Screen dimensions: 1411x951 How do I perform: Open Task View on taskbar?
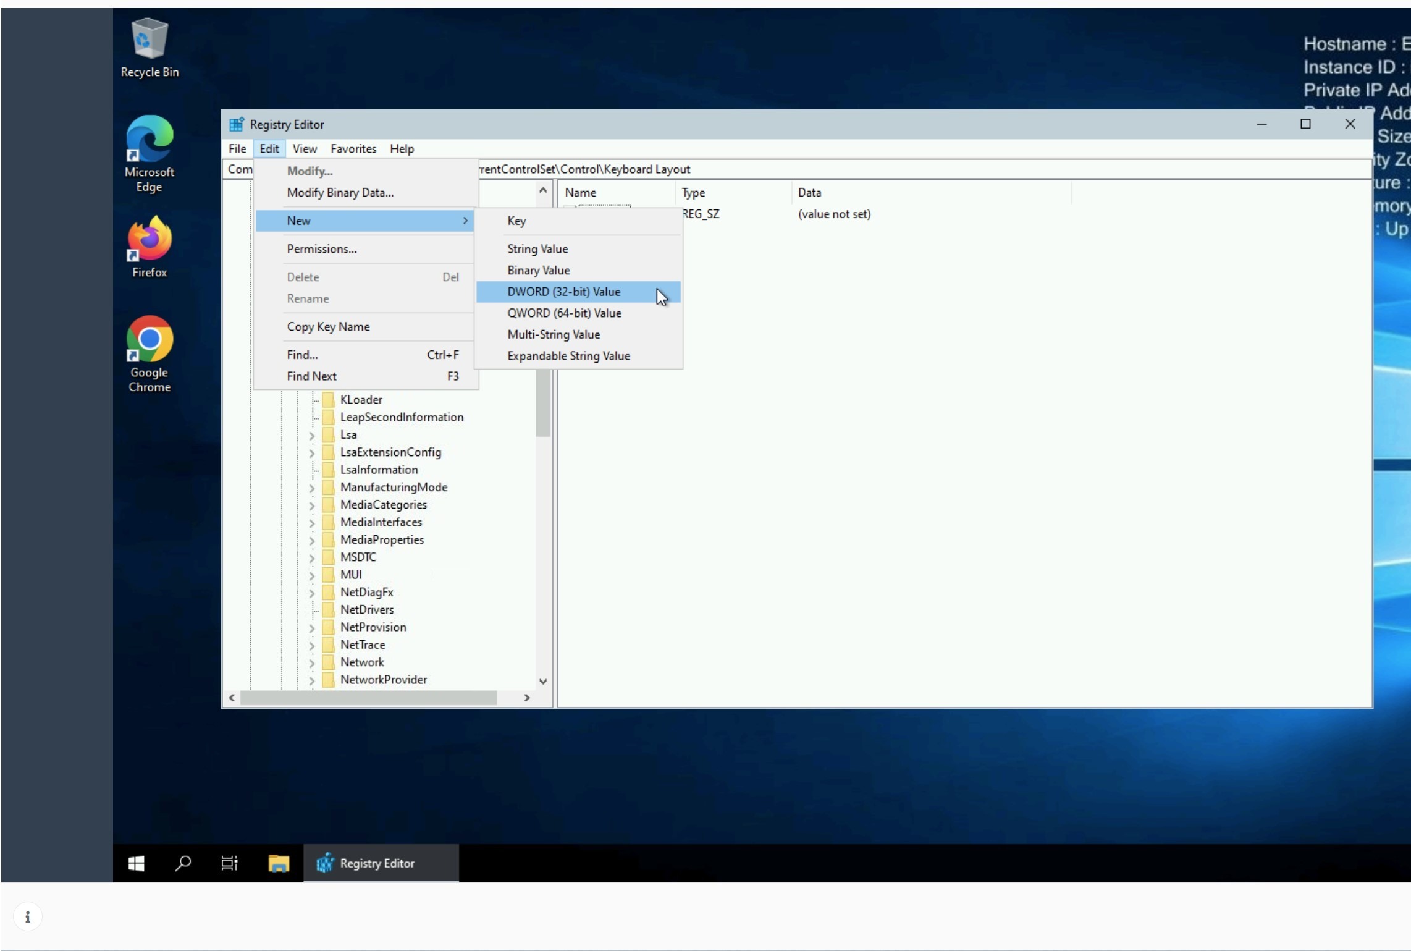(230, 863)
